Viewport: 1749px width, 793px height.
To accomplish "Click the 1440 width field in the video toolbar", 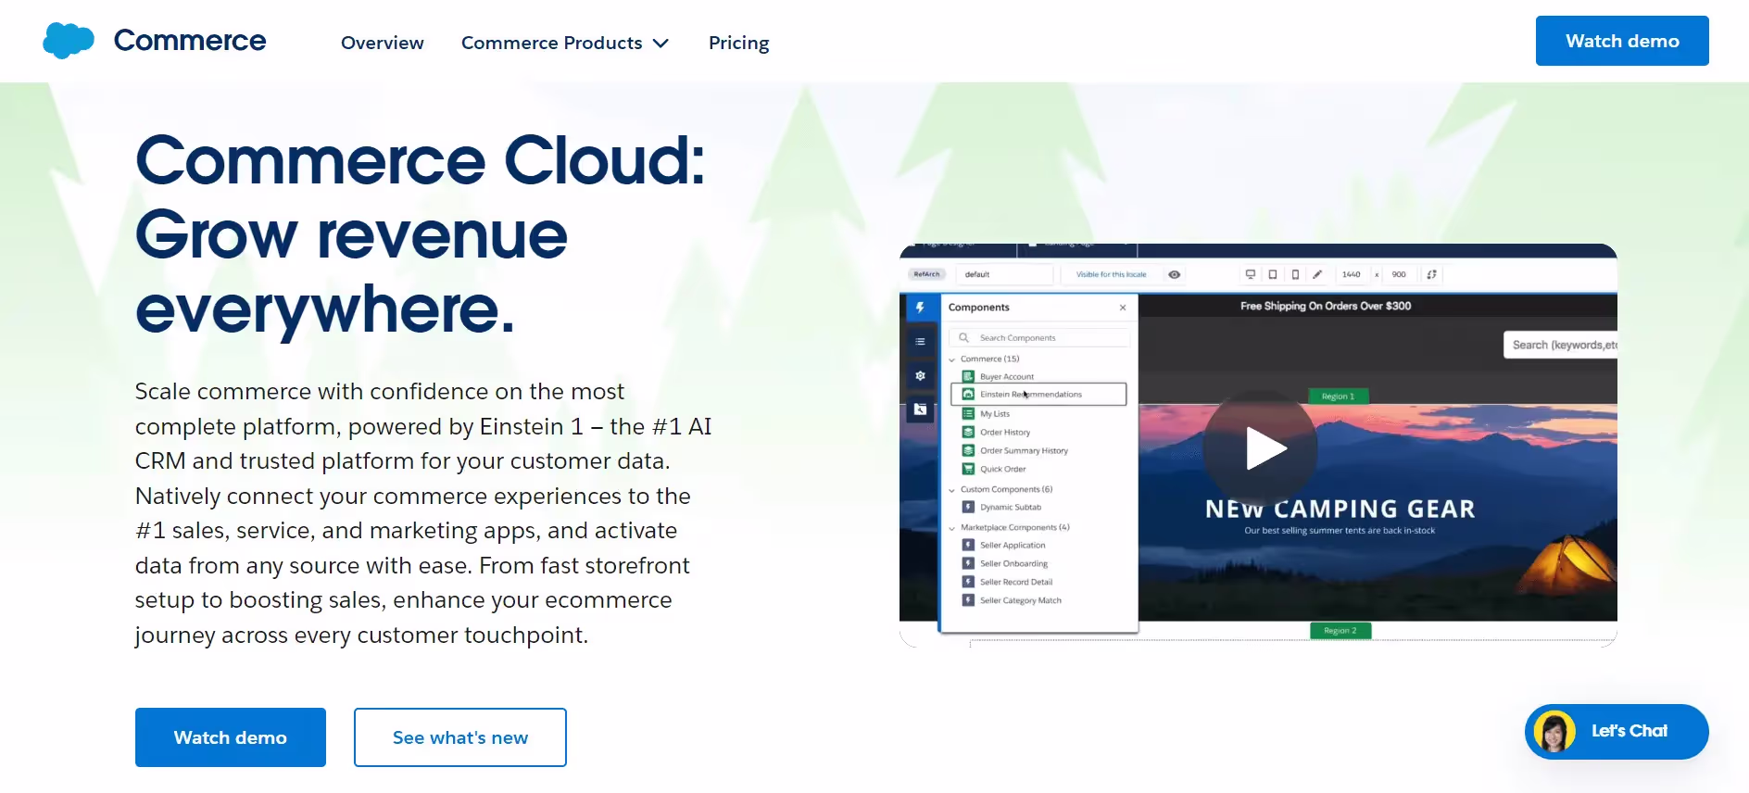I will click(x=1352, y=274).
